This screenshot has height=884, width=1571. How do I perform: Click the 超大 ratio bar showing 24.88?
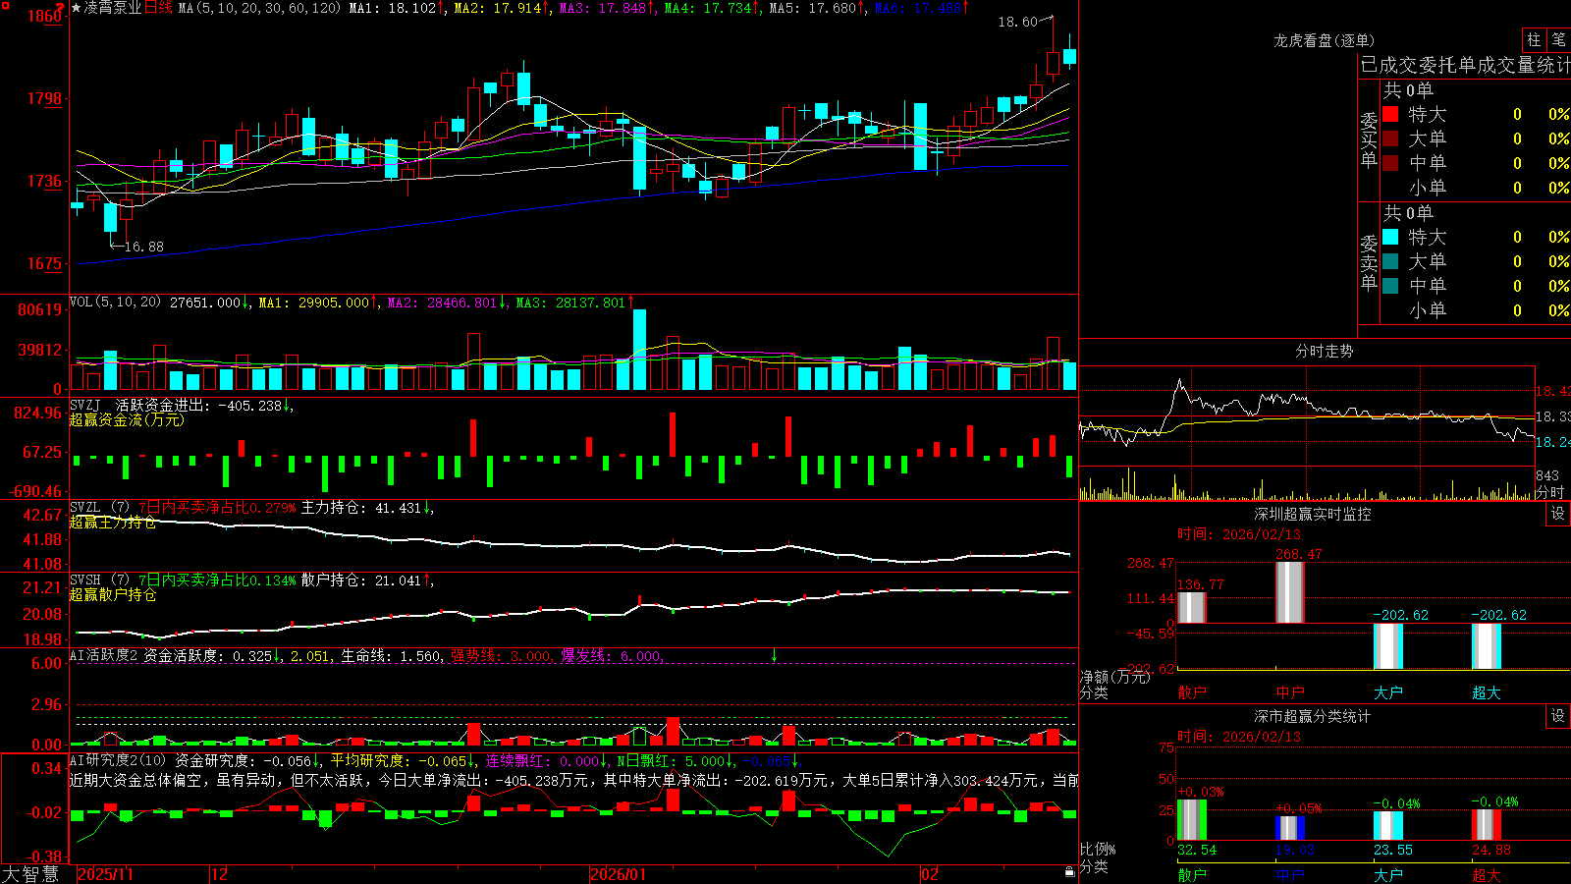point(1487,825)
